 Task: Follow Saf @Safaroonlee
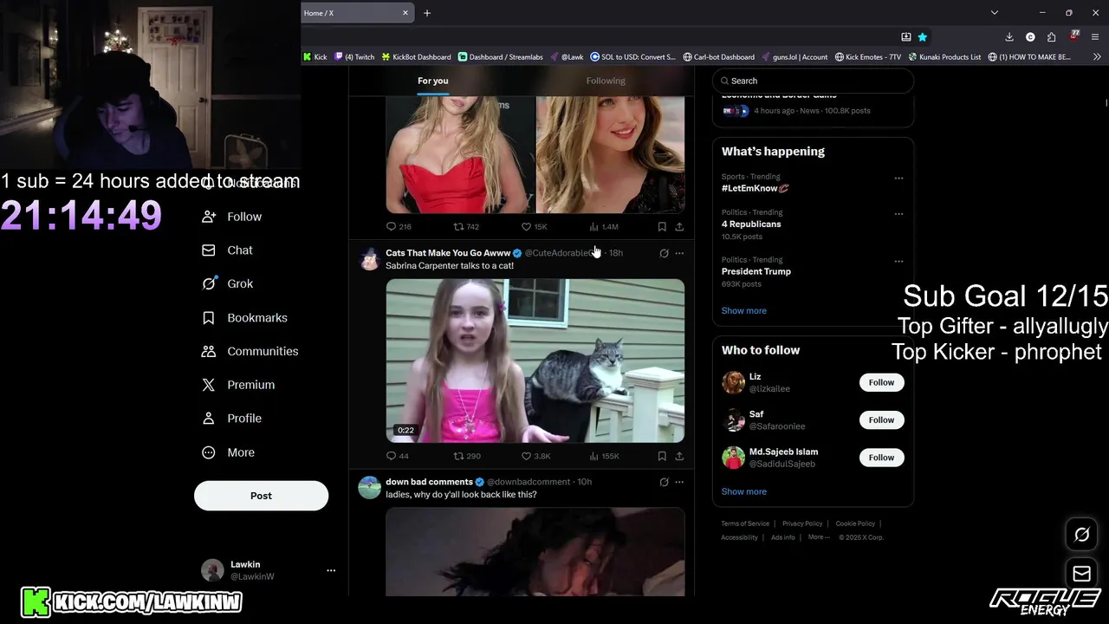[x=881, y=420]
